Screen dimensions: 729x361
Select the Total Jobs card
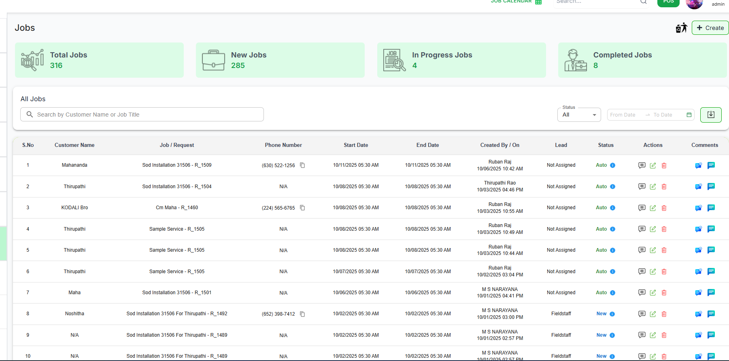coord(99,60)
